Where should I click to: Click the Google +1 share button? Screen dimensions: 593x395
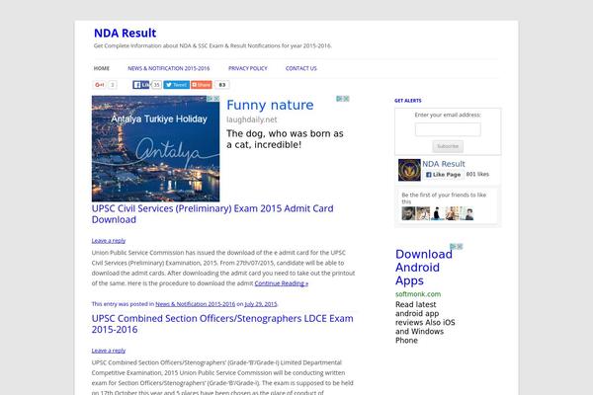point(100,85)
